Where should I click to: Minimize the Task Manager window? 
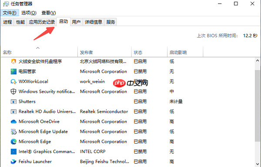point(220,3)
